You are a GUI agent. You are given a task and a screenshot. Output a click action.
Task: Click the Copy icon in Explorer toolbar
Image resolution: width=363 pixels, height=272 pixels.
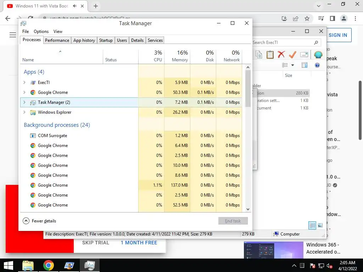[x=258, y=55]
